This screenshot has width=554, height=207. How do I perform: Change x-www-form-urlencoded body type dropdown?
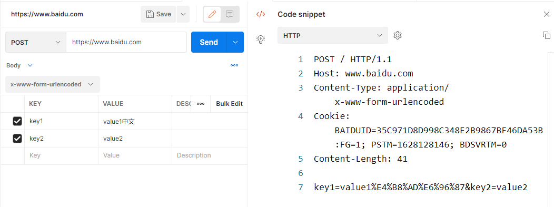pos(53,84)
